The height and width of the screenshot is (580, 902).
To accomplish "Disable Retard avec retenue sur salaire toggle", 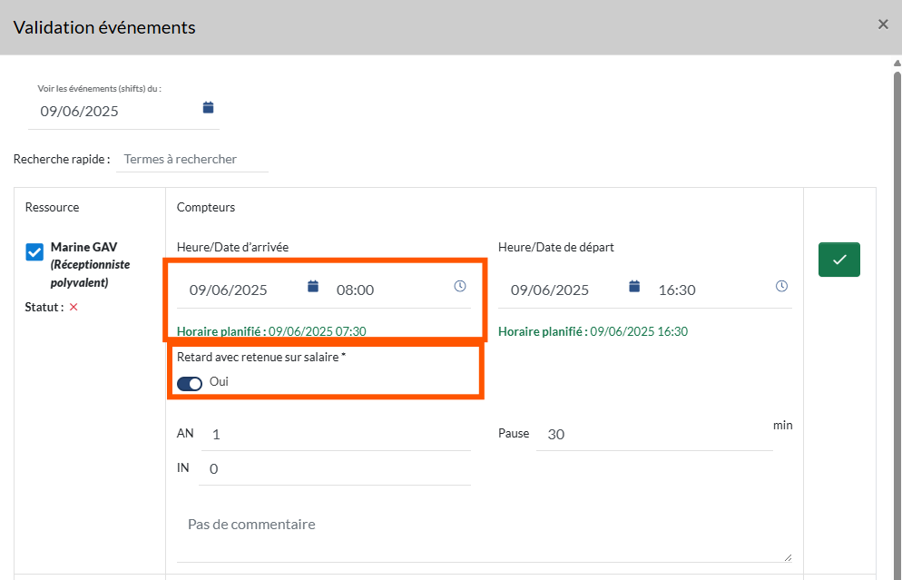I will tap(190, 383).
